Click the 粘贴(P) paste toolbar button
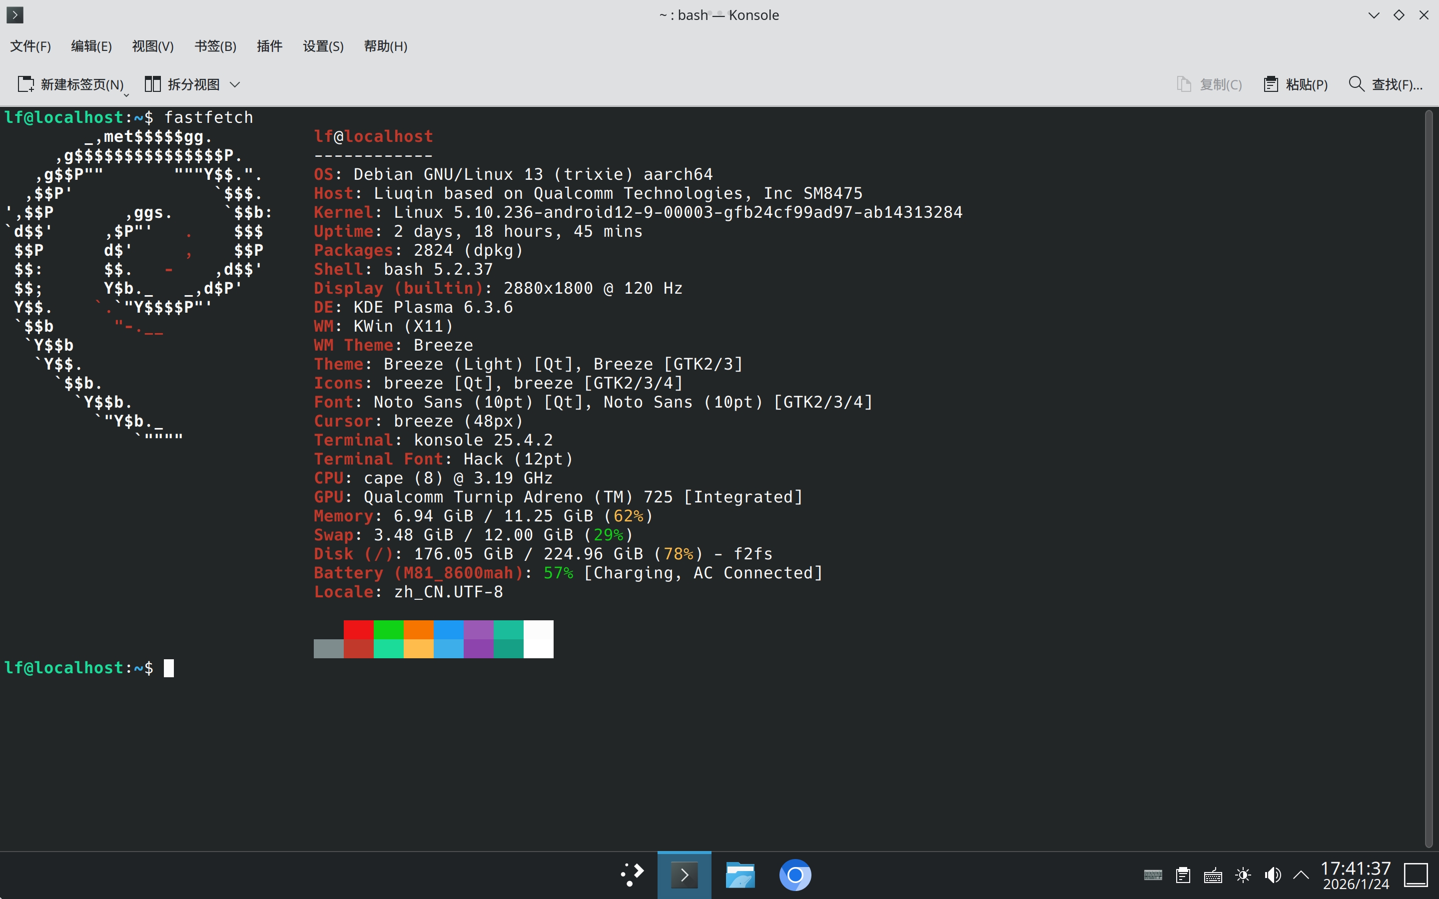The height and width of the screenshot is (899, 1439). coord(1296,84)
